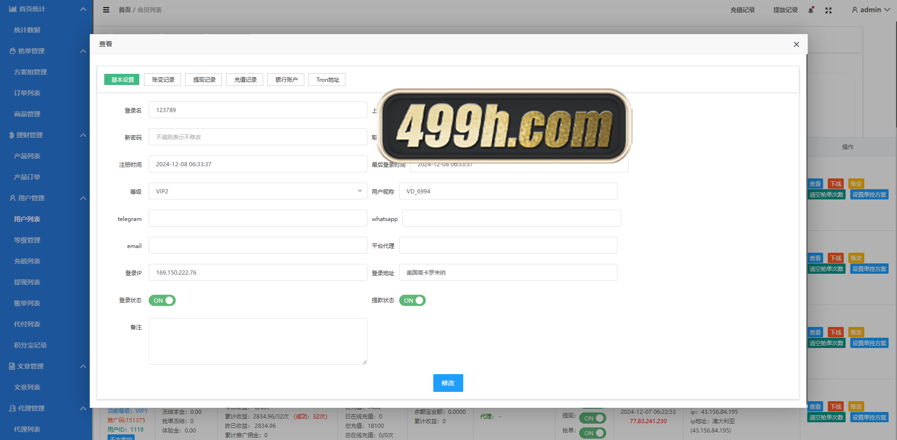
Task: Click the 备注 textarea
Action: click(258, 341)
